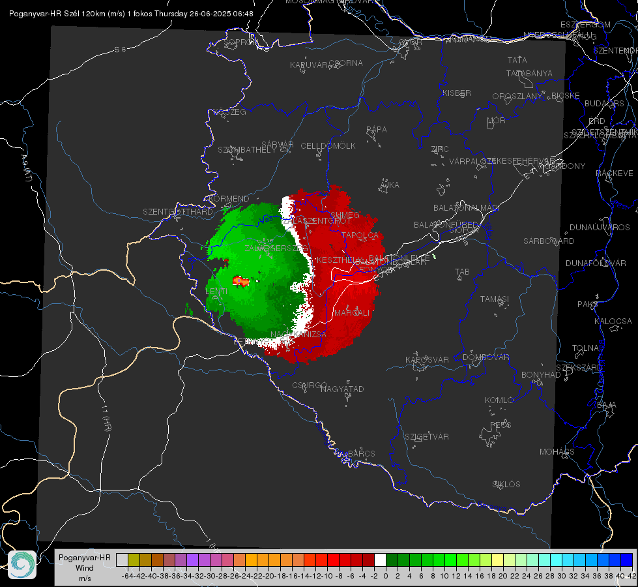Click the CSURGÓ city label
The image size is (638, 587).
(x=310, y=385)
